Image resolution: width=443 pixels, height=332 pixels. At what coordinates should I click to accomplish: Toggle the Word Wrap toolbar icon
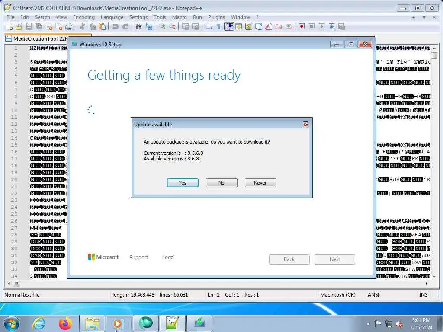[209, 26]
